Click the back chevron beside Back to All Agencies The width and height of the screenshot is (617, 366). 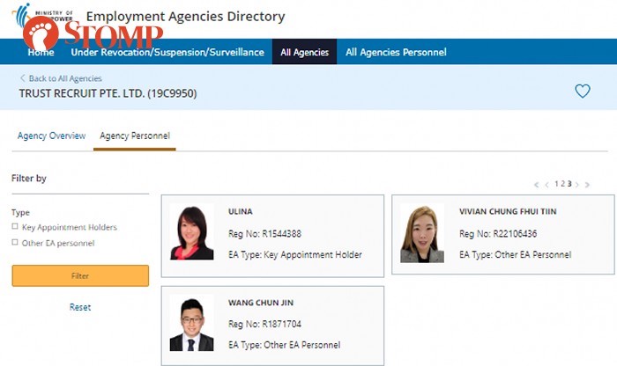[22, 78]
